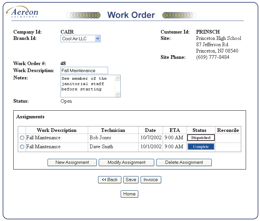Screen dimensions: 260x221
Task: Click inside the Notes text area
Action: (x=88, y=86)
